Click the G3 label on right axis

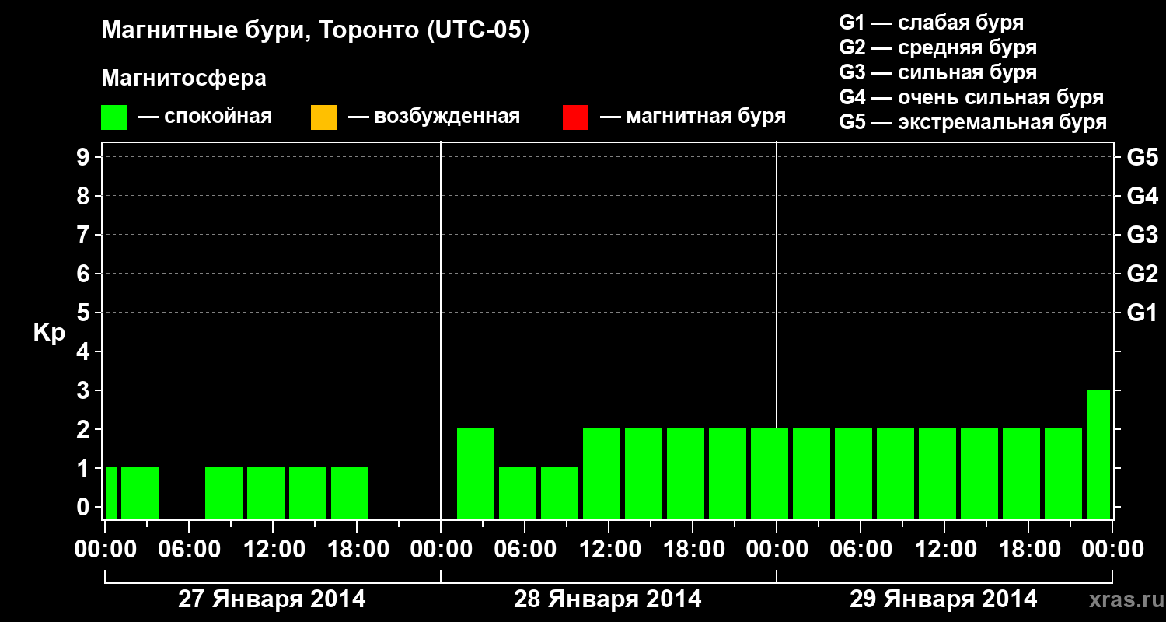pos(1143,235)
